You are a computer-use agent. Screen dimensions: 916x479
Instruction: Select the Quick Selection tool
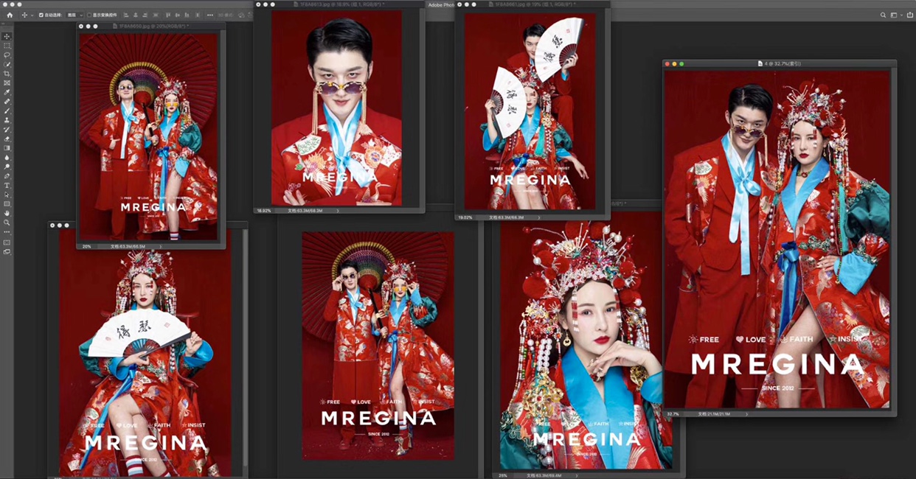click(7, 64)
